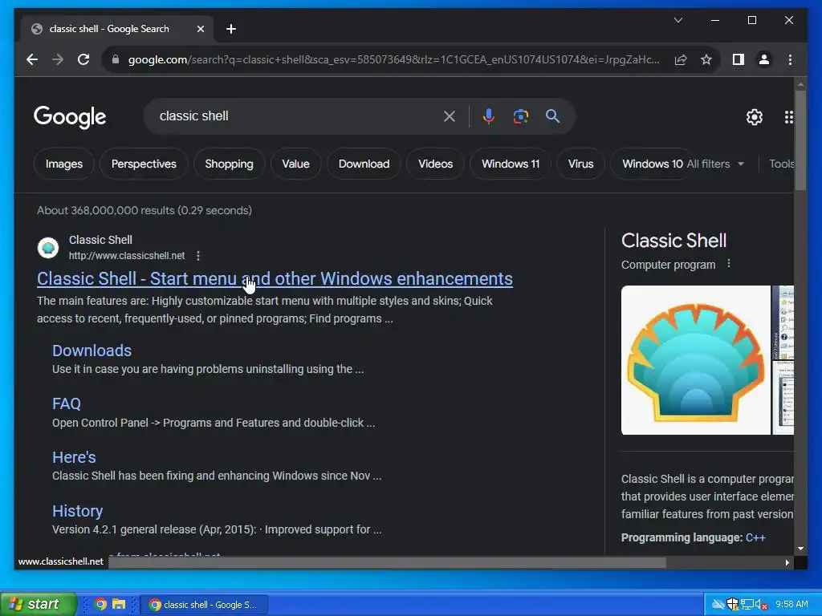Click the About 368,000,000 results text

[x=144, y=211]
